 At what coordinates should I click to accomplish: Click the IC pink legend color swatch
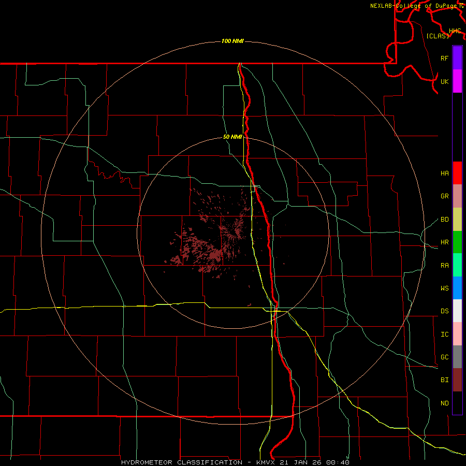click(457, 334)
